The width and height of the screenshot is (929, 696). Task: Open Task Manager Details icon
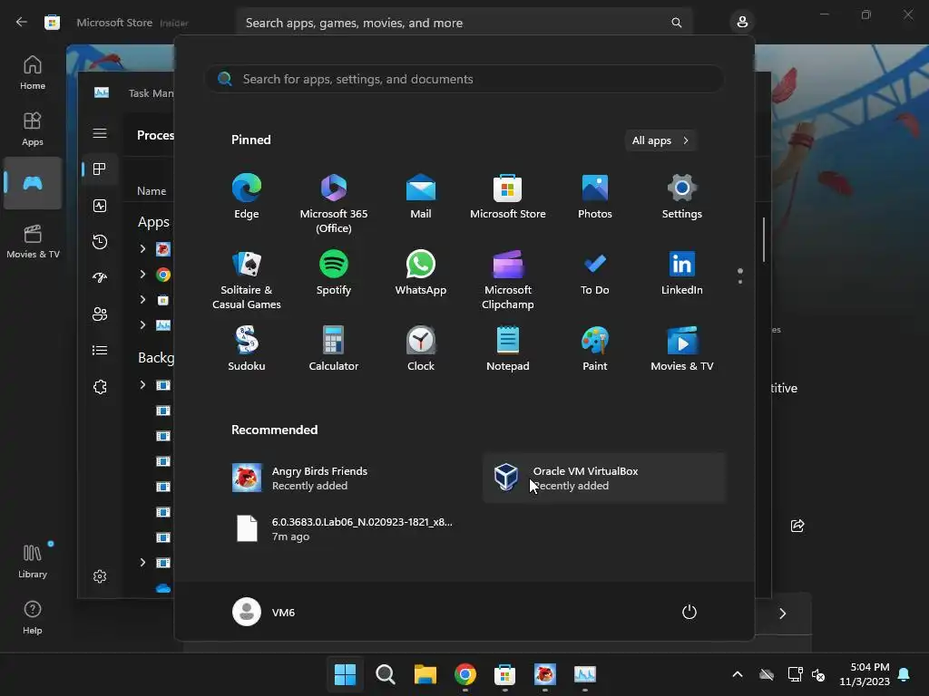[x=100, y=351]
